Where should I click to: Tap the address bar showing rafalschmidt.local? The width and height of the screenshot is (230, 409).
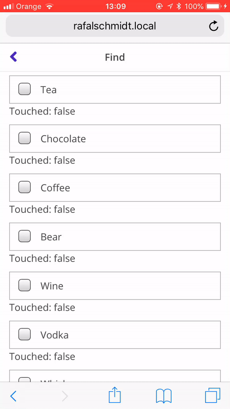tap(114, 26)
